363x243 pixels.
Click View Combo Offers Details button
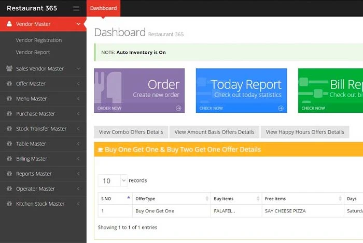tap(131, 132)
